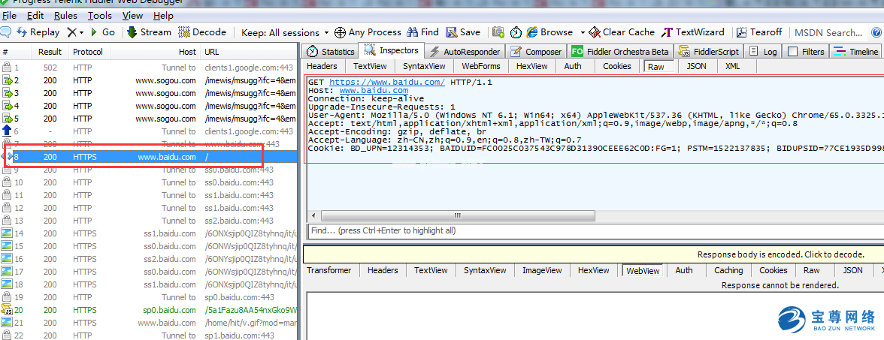The width and height of the screenshot is (884, 340).
Task: Select session 1 clients1.google.com:443 lock icon
Action: click(8, 68)
